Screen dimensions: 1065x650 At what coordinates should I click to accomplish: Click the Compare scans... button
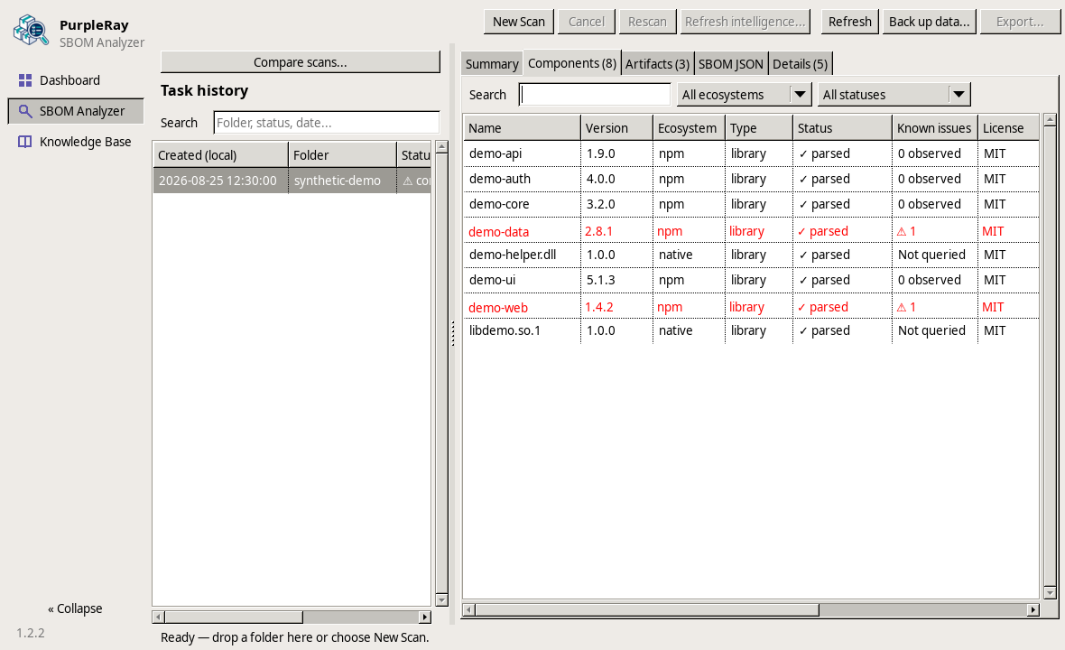pyautogui.click(x=301, y=61)
